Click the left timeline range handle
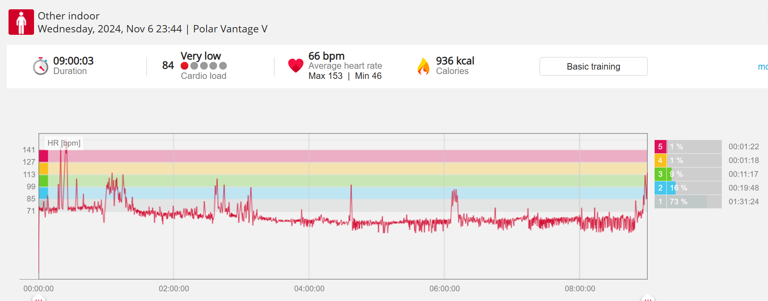 (x=38, y=299)
